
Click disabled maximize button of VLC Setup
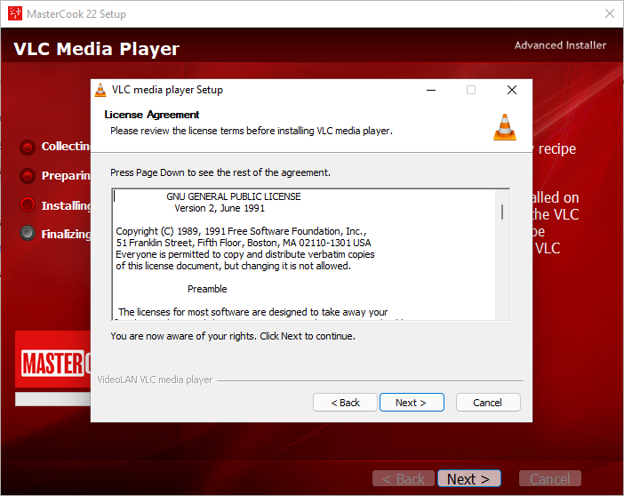[x=471, y=90]
